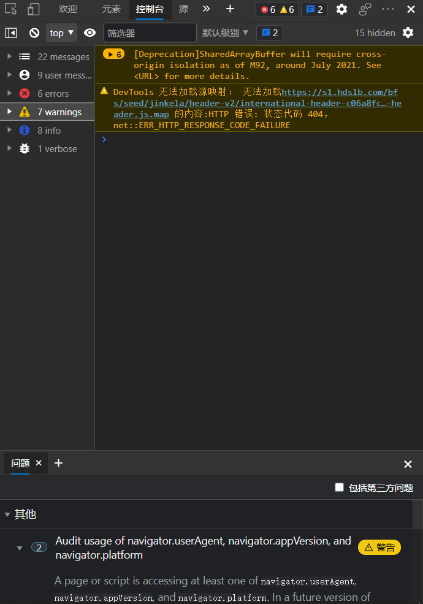Image resolution: width=423 pixels, height=604 pixels.
Task: Click the 15 hidden text
Action: [x=375, y=33]
